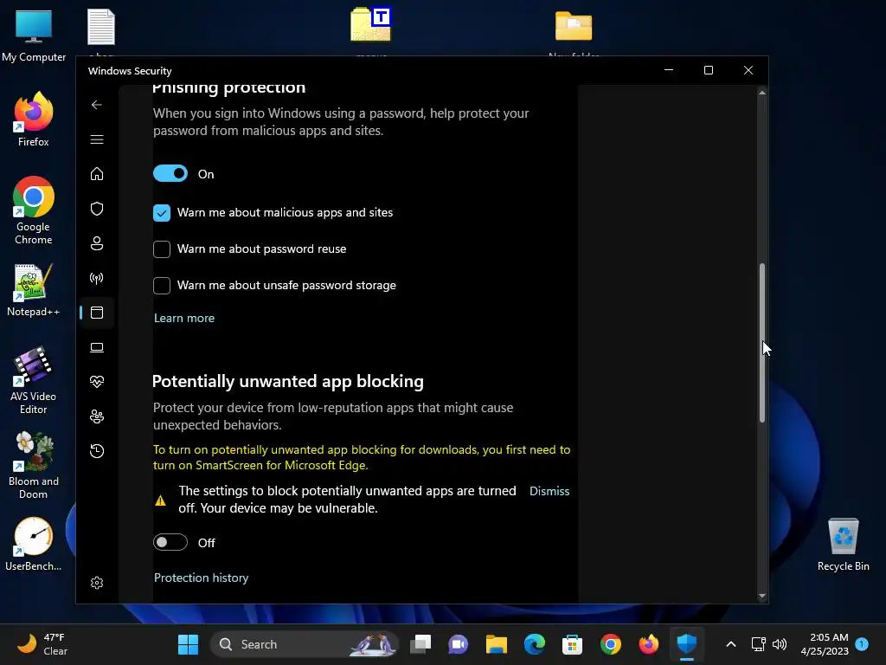Open the hamburger navigation menu
The image size is (886, 665).
tap(97, 139)
